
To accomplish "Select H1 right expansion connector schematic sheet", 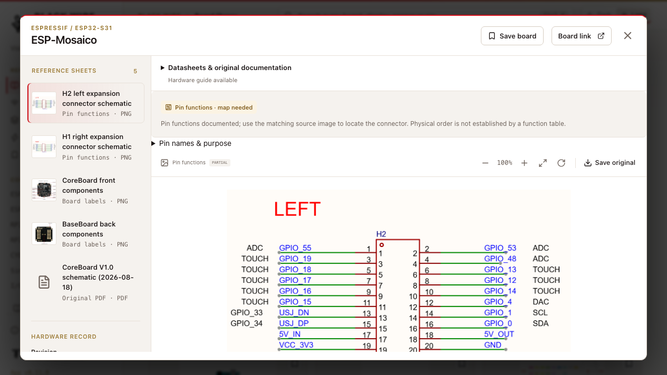I will tap(85, 146).
